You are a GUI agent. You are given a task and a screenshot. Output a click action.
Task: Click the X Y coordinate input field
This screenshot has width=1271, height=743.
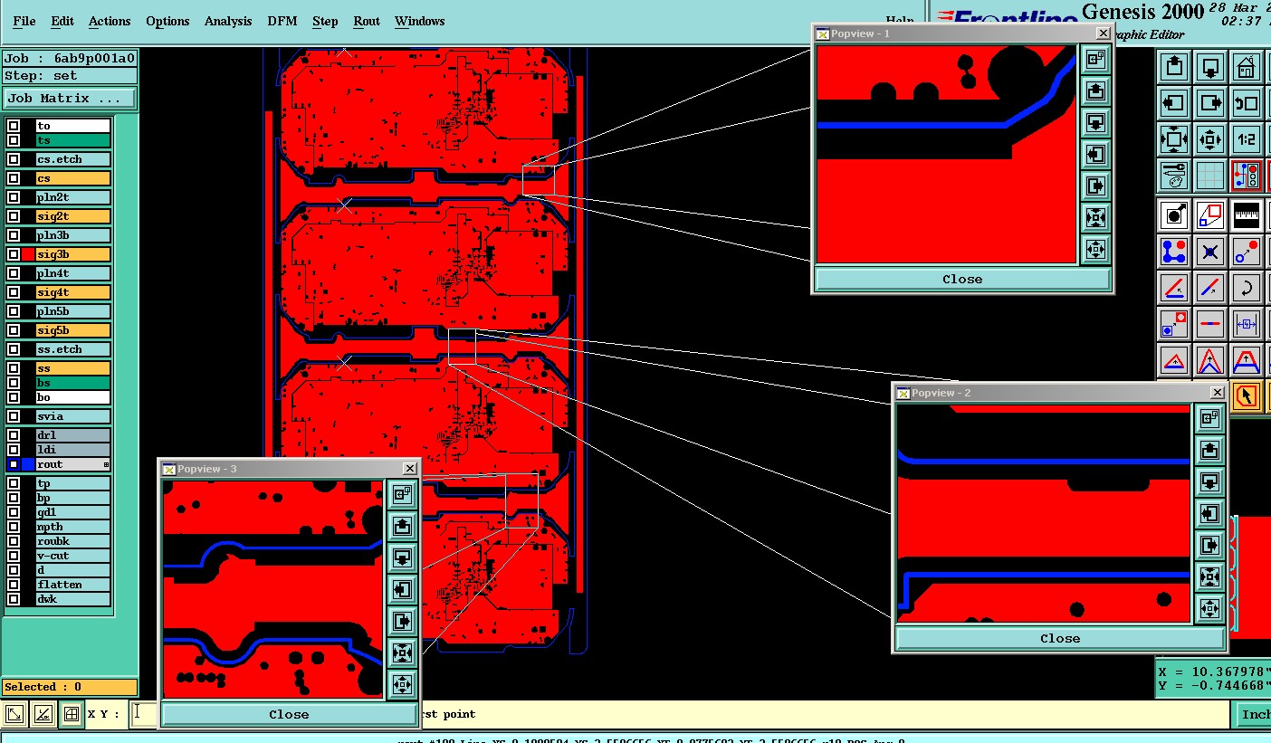point(143,714)
